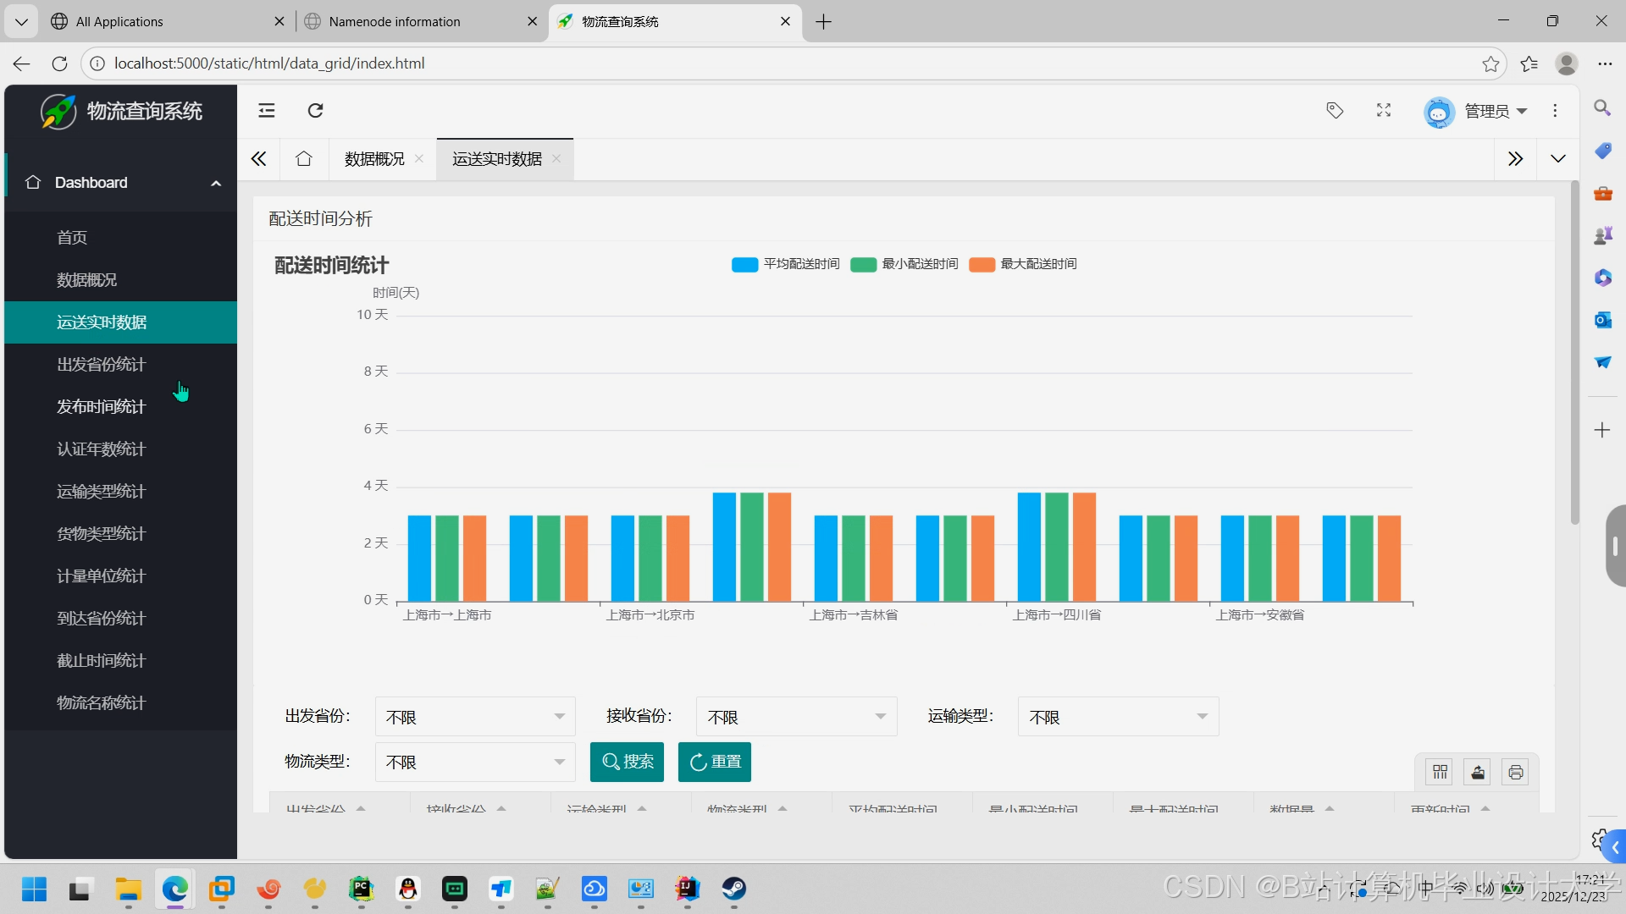The height and width of the screenshot is (914, 1626).
Task: Click the 重置 reset button
Action: (x=714, y=762)
